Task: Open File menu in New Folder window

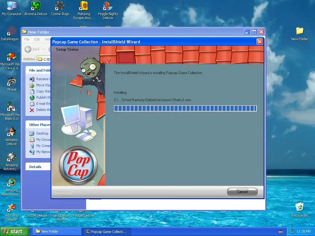Action: 27,39
